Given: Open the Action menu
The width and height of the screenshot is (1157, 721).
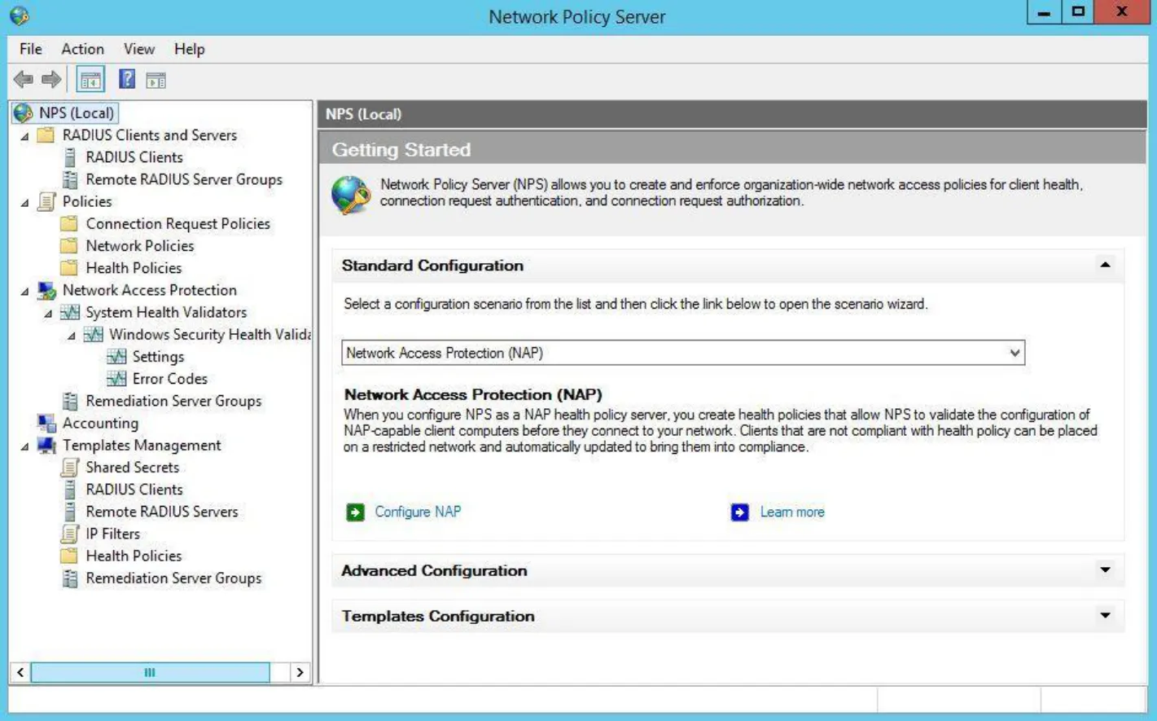Looking at the screenshot, I should click(x=82, y=49).
